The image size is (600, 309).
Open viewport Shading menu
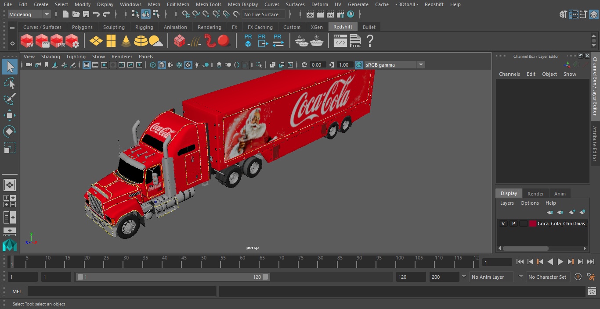coord(51,57)
